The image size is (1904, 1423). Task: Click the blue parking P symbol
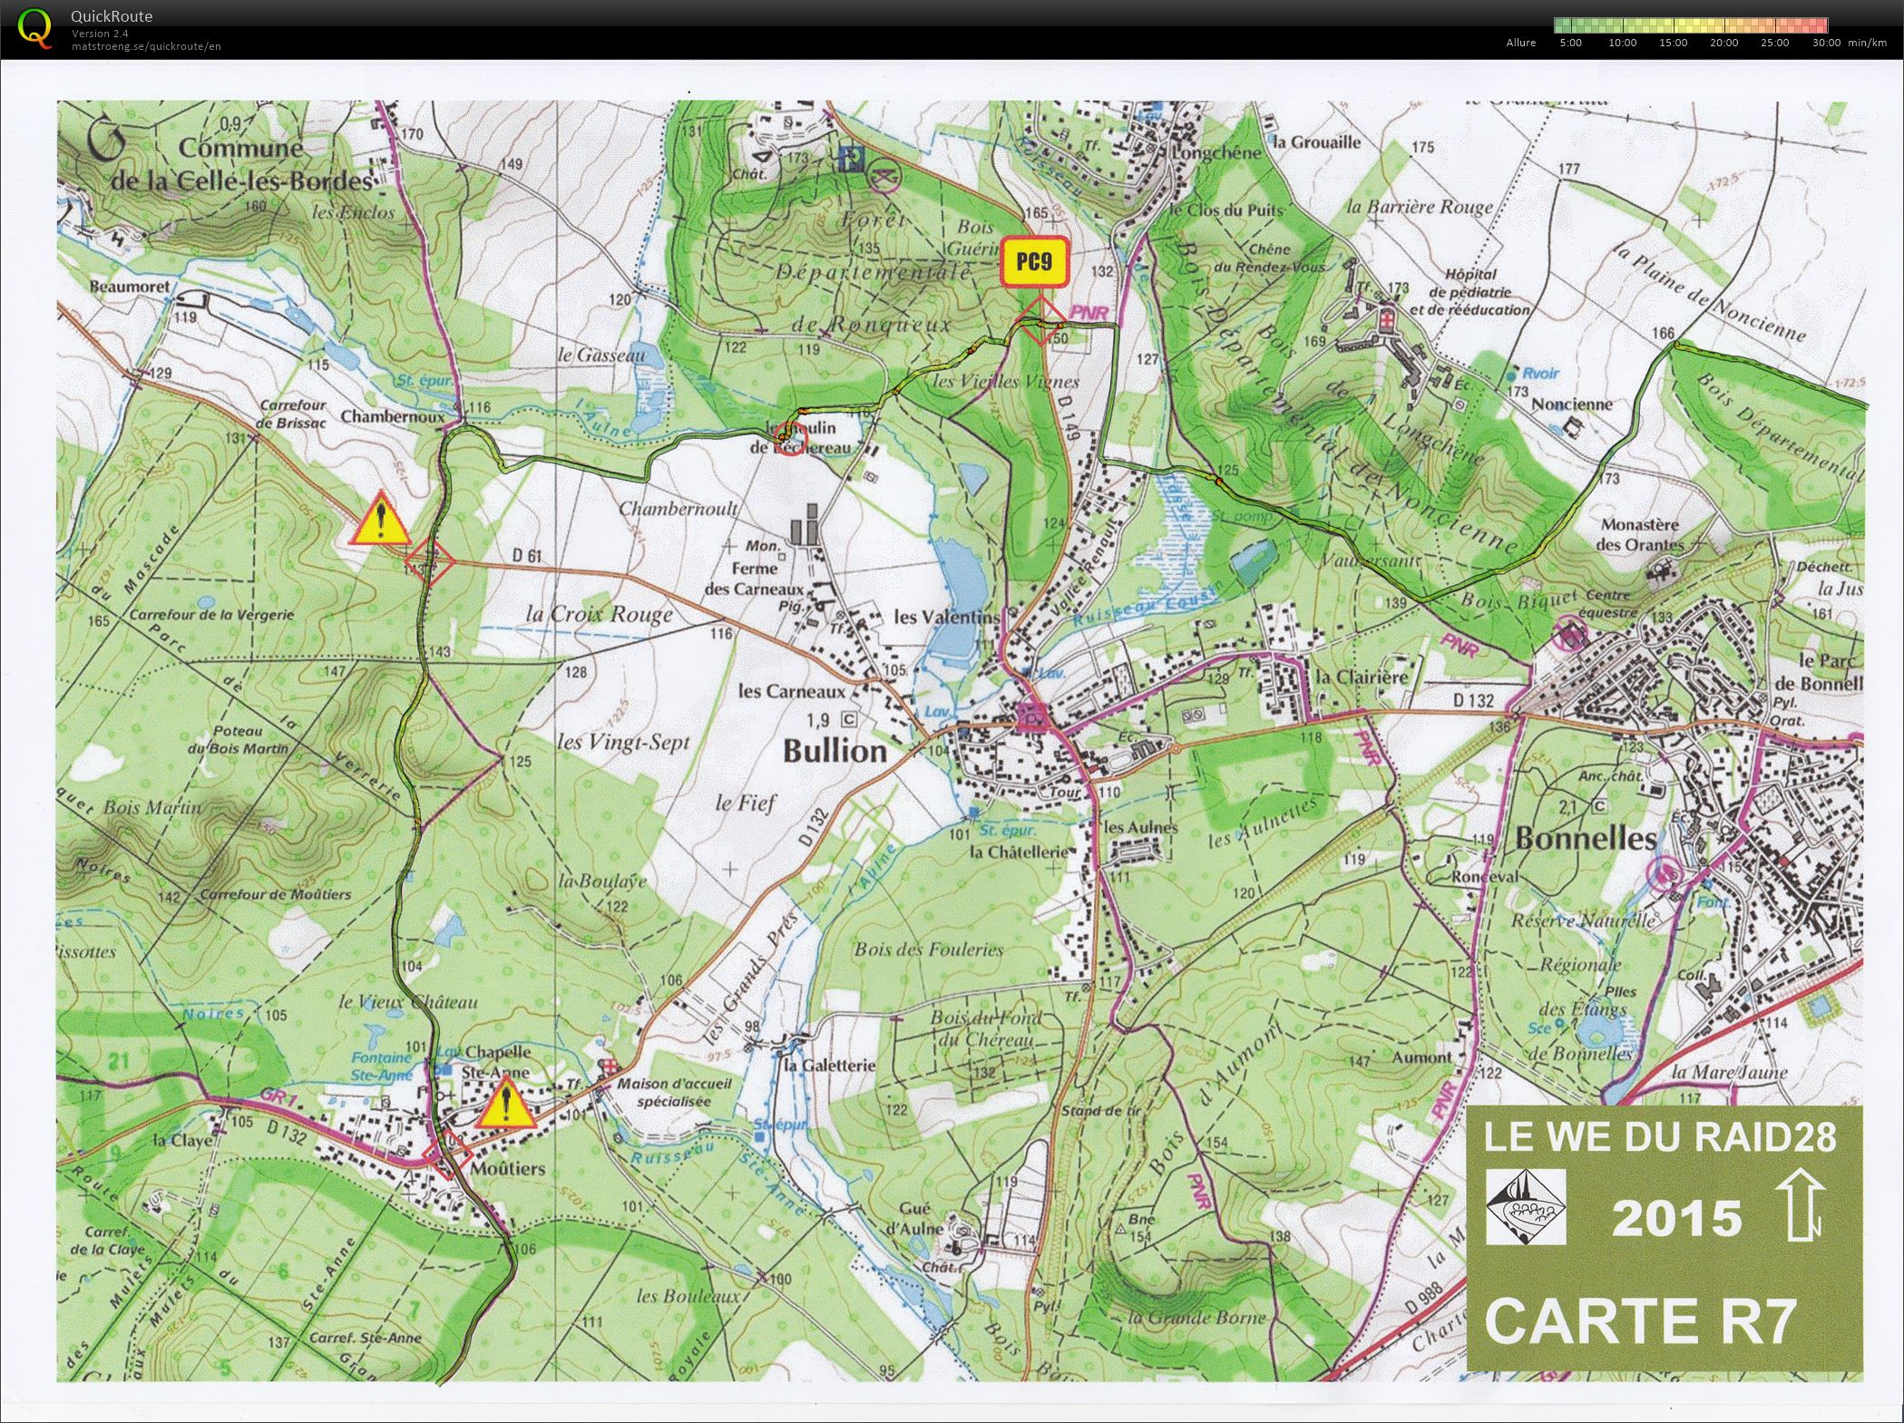pos(851,161)
